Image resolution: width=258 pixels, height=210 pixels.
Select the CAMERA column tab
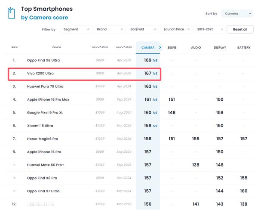tap(148, 48)
